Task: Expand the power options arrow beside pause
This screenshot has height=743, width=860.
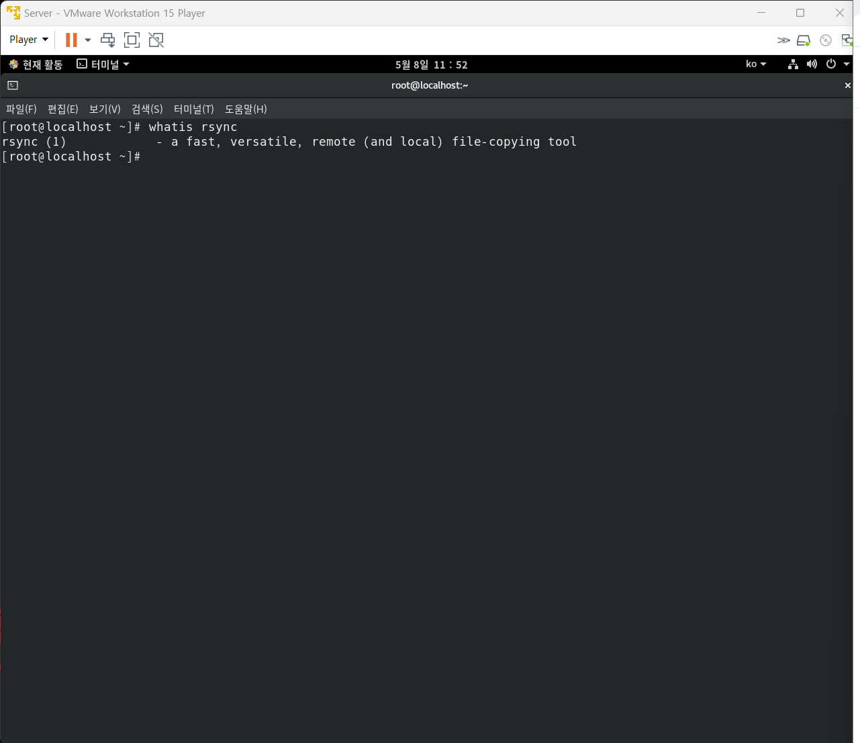Action: [x=88, y=40]
